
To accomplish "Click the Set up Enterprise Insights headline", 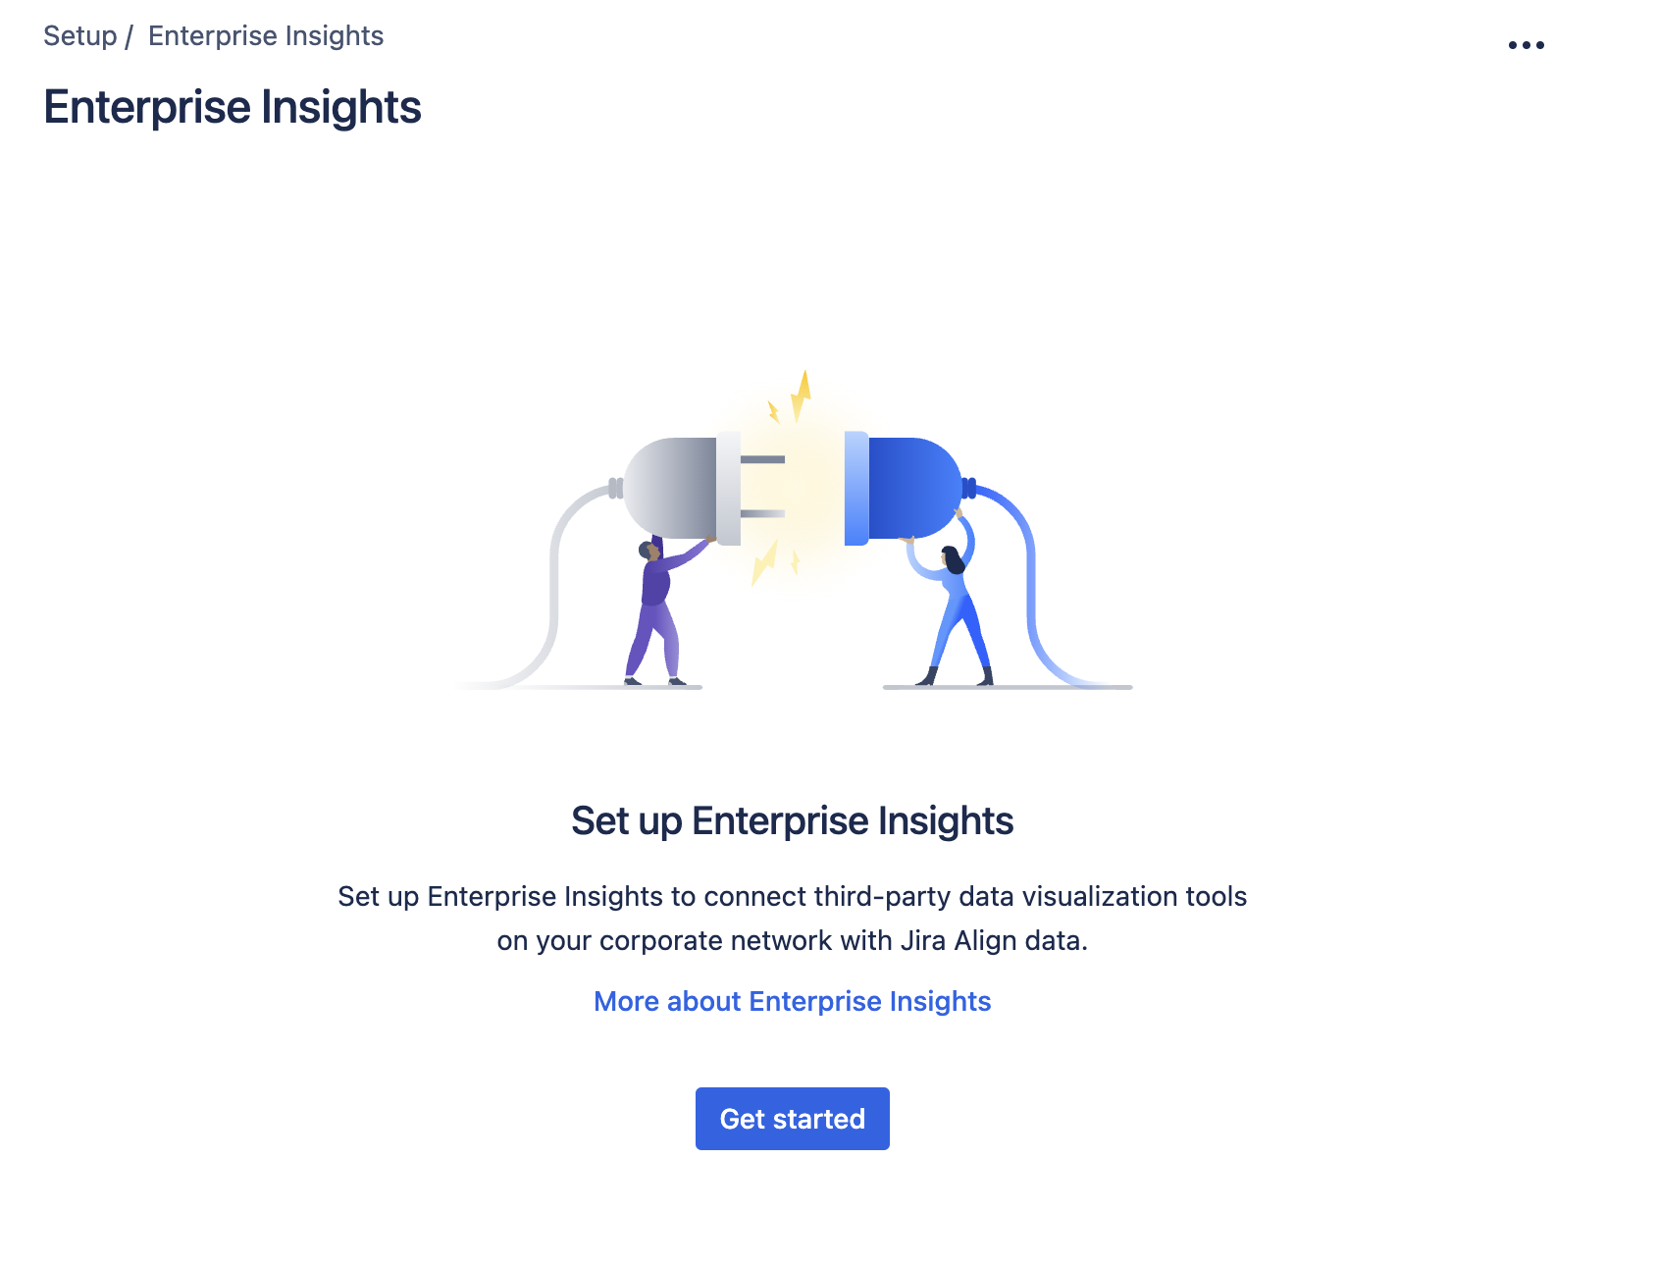I will (793, 821).
